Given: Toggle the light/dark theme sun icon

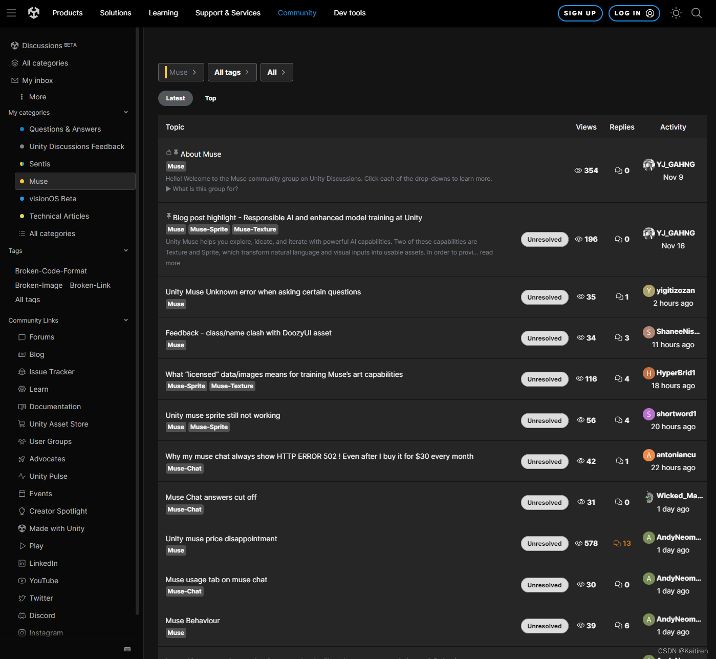Looking at the screenshot, I should click(x=676, y=13).
